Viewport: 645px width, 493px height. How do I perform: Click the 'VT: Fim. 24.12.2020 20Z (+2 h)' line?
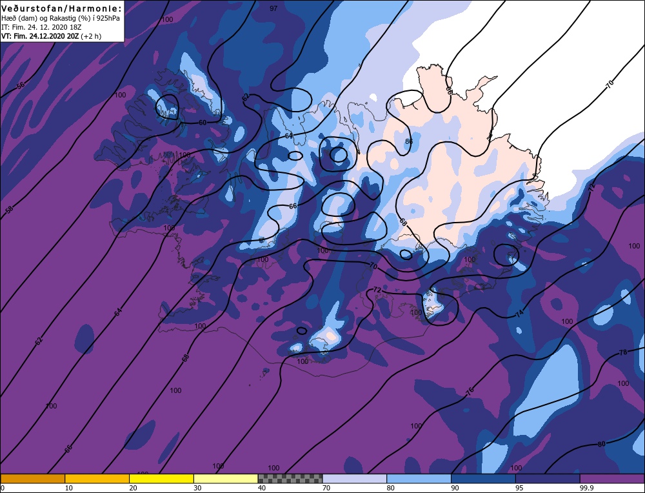click(x=51, y=36)
